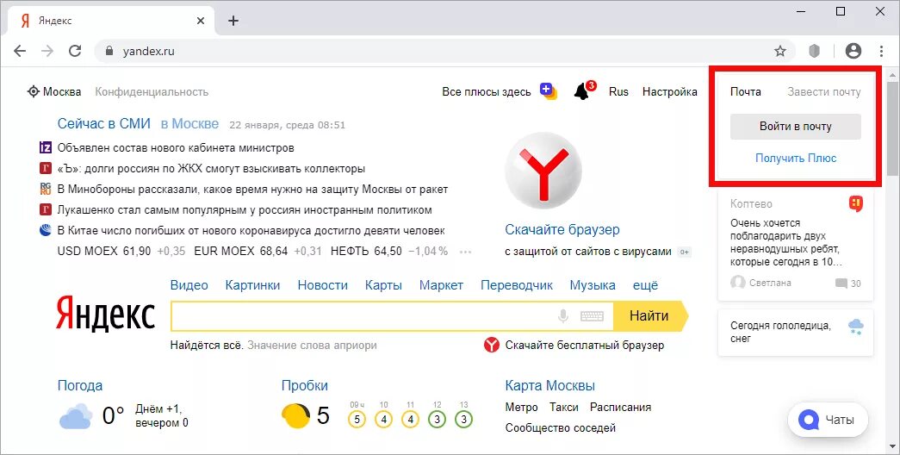
Task: Open the notifications bell icon
Action: (x=582, y=91)
